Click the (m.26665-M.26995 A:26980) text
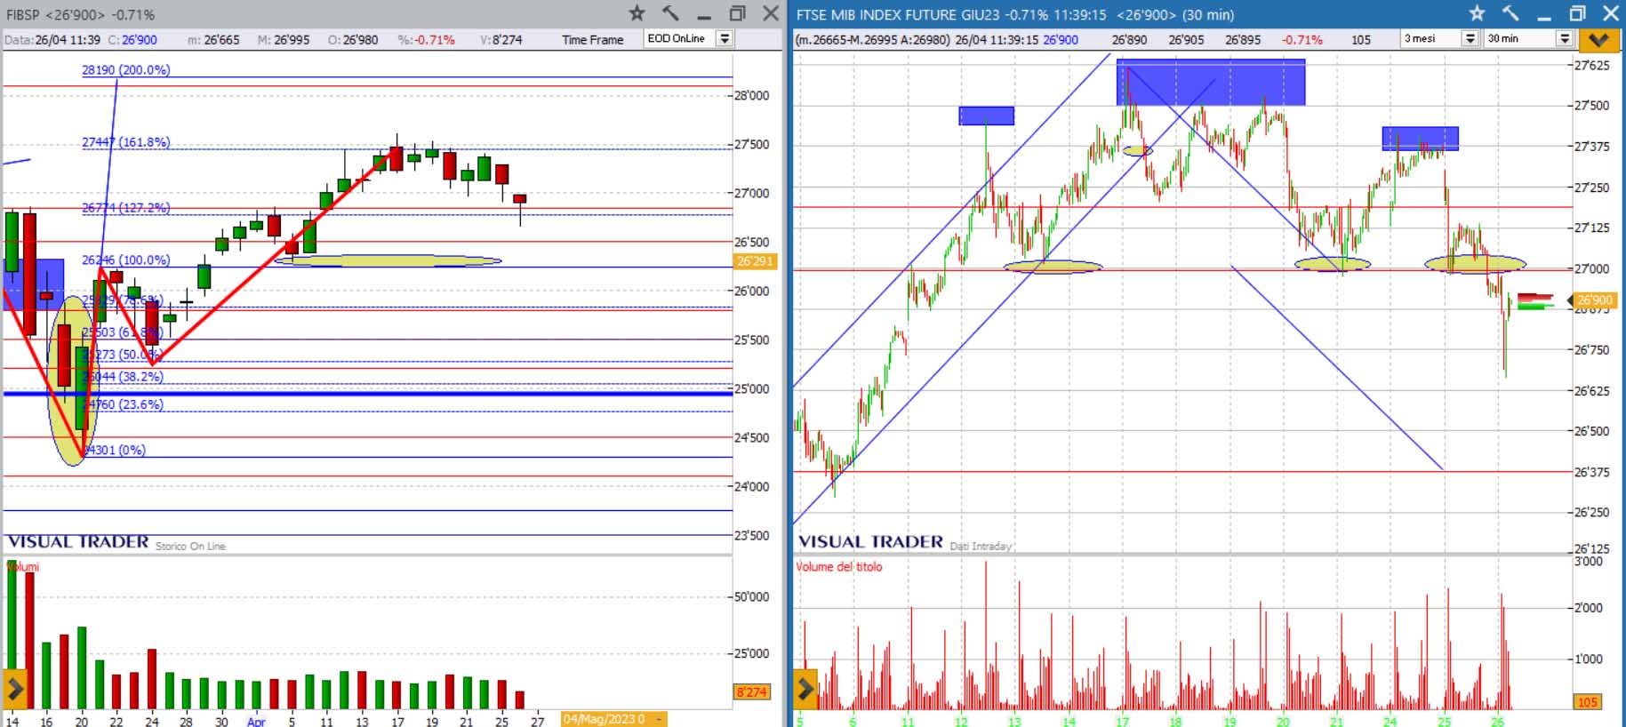The height and width of the screenshot is (727, 1626). 873,40
